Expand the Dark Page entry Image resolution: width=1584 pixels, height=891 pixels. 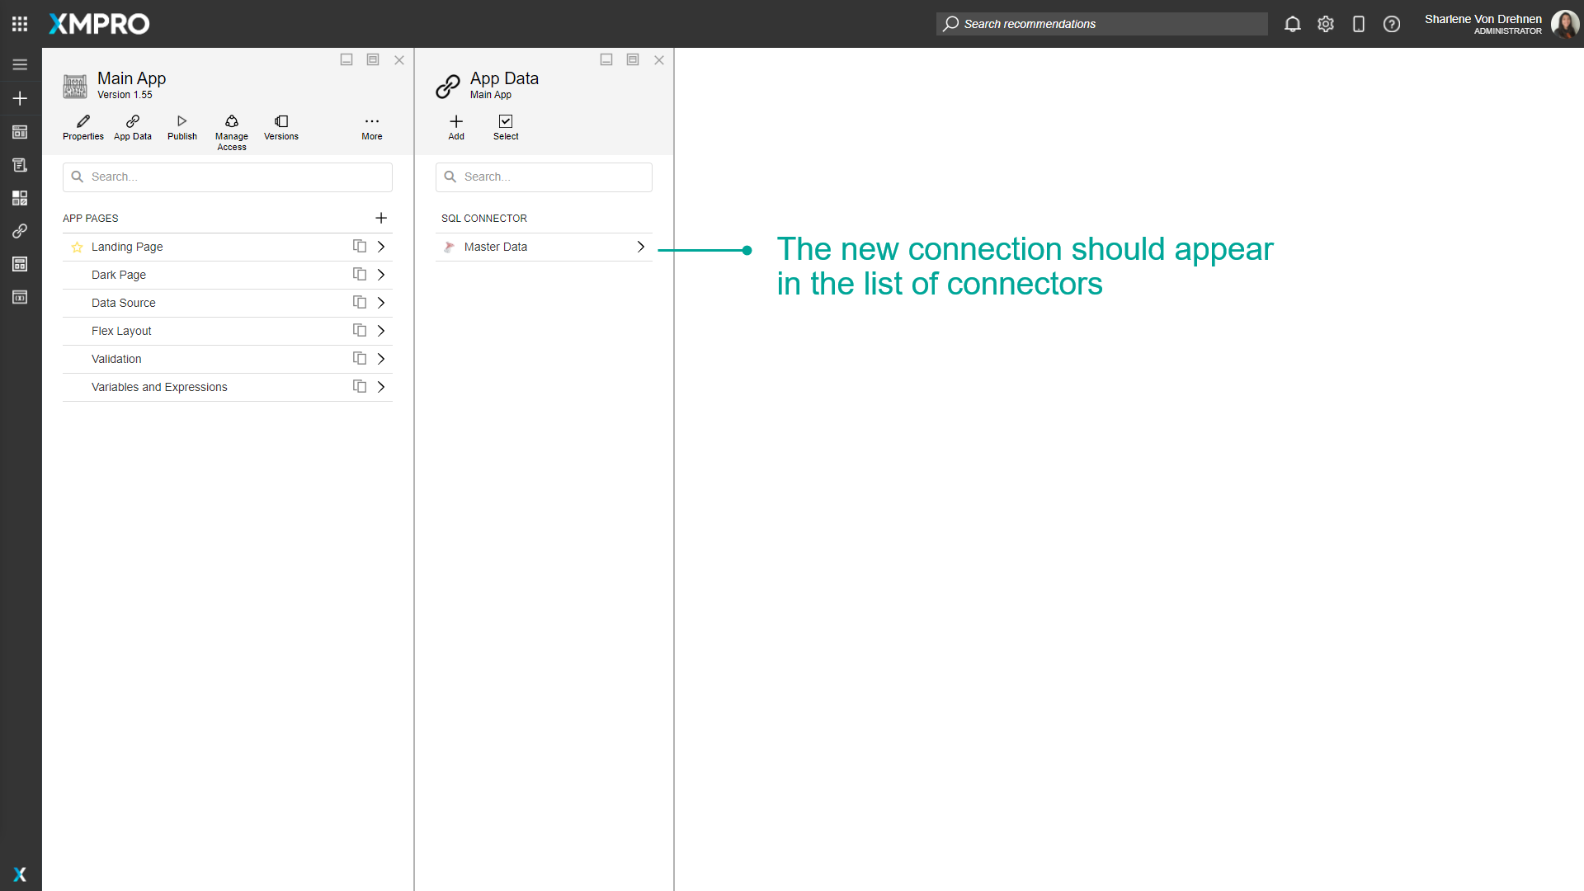(380, 274)
